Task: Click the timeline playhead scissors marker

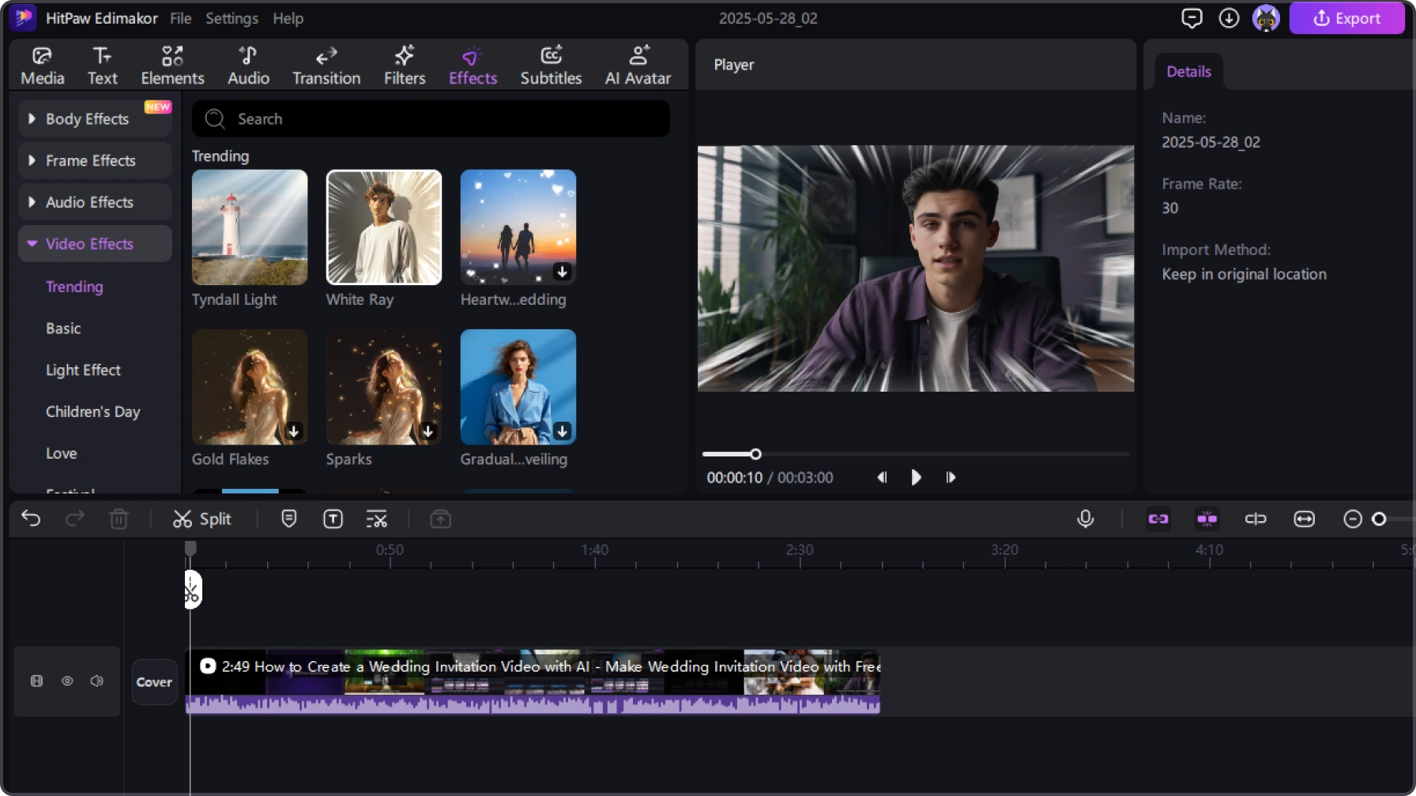Action: 192,590
